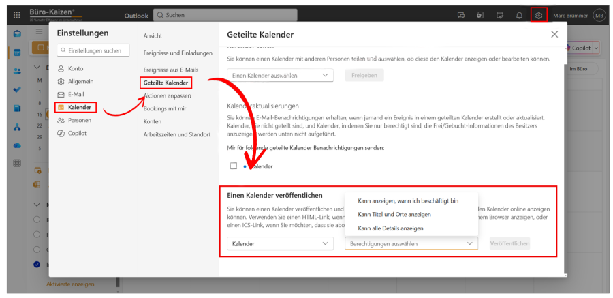The image size is (613, 298).
Task: Open 'Aktionen anpassen' subsection
Action: [167, 95]
